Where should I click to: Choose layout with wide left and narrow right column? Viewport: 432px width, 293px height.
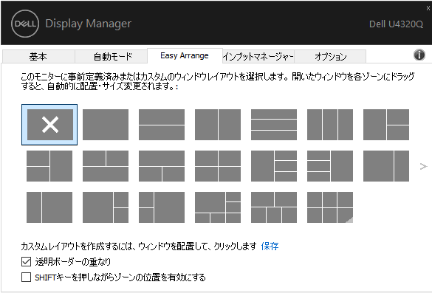click(x=386, y=166)
